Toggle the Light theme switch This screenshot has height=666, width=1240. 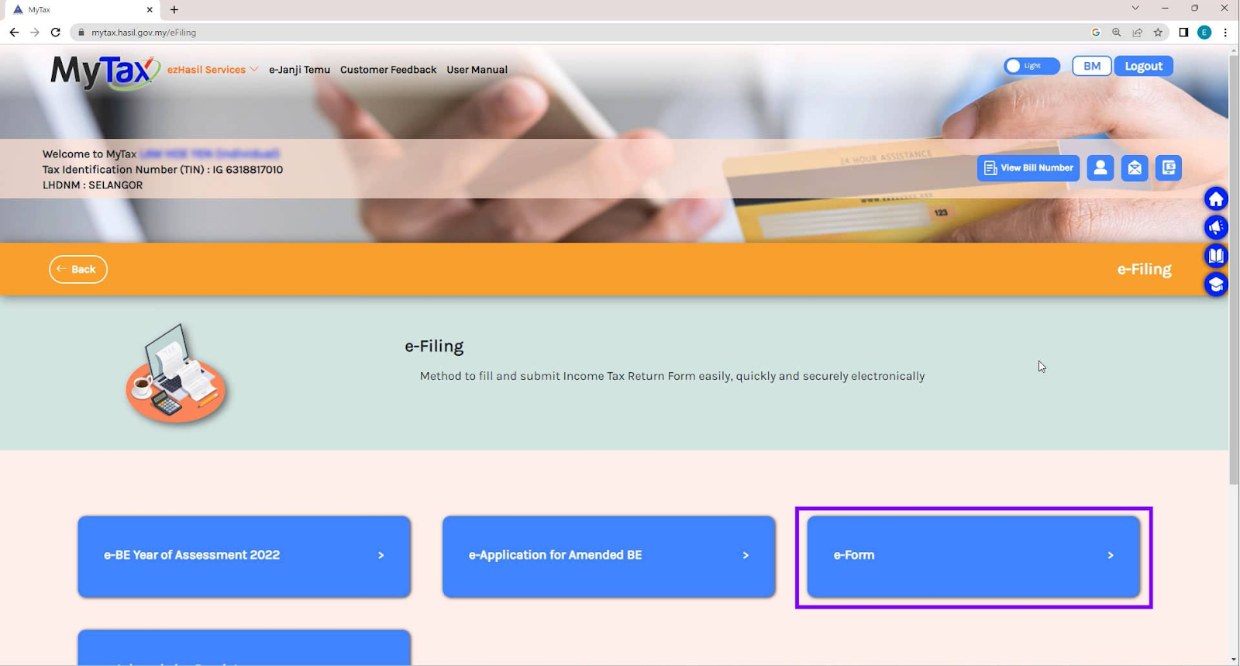pos(1032,66)
